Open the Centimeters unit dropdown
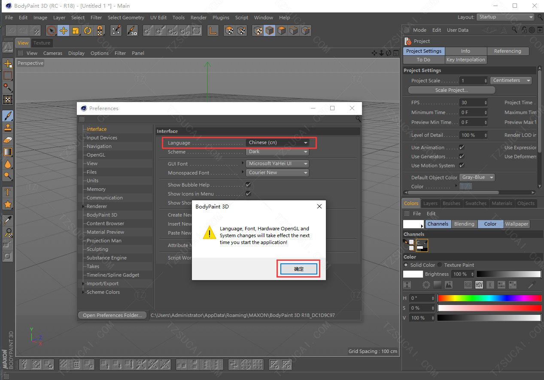This screenshot has height=380, width=544. click(511, 81)
